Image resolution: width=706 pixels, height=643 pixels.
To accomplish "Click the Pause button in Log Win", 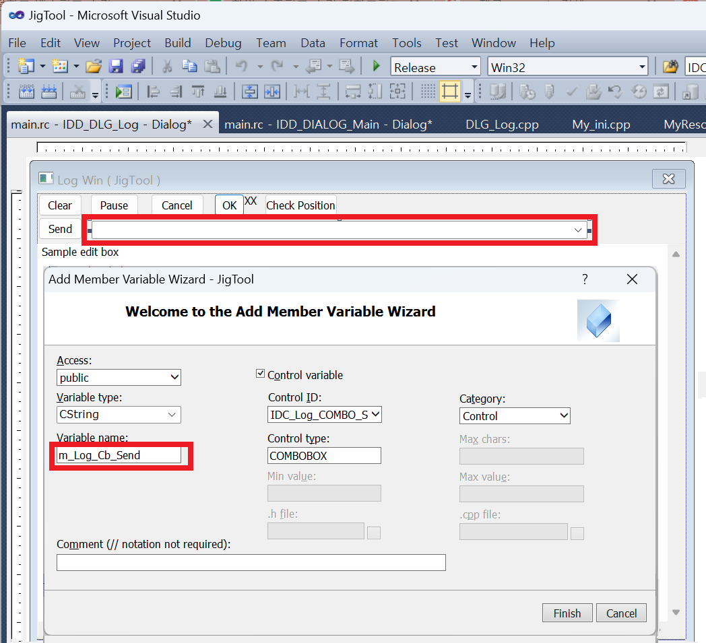I will pyautogui.click(x=114, y=205).
